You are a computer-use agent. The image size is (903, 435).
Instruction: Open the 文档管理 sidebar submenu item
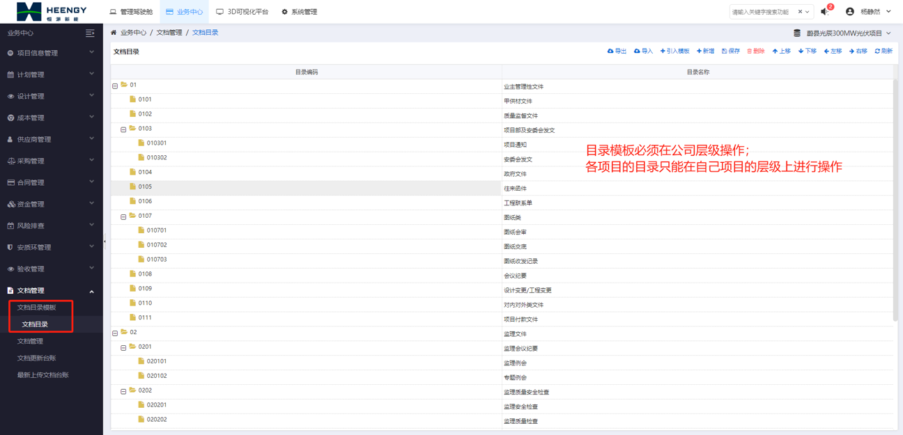30,341
